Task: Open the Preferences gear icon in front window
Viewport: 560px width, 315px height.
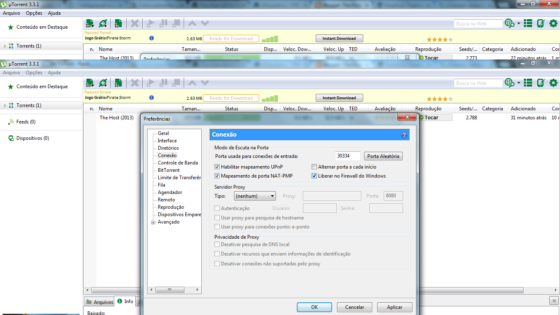Action: point(553,83)
